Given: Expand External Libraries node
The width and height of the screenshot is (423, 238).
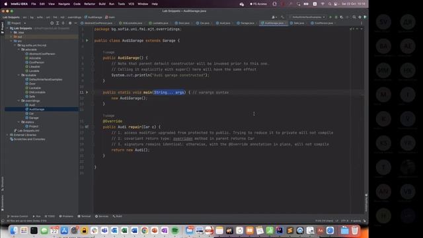Looking at the screenshot, I should click(x=7, y=135).
